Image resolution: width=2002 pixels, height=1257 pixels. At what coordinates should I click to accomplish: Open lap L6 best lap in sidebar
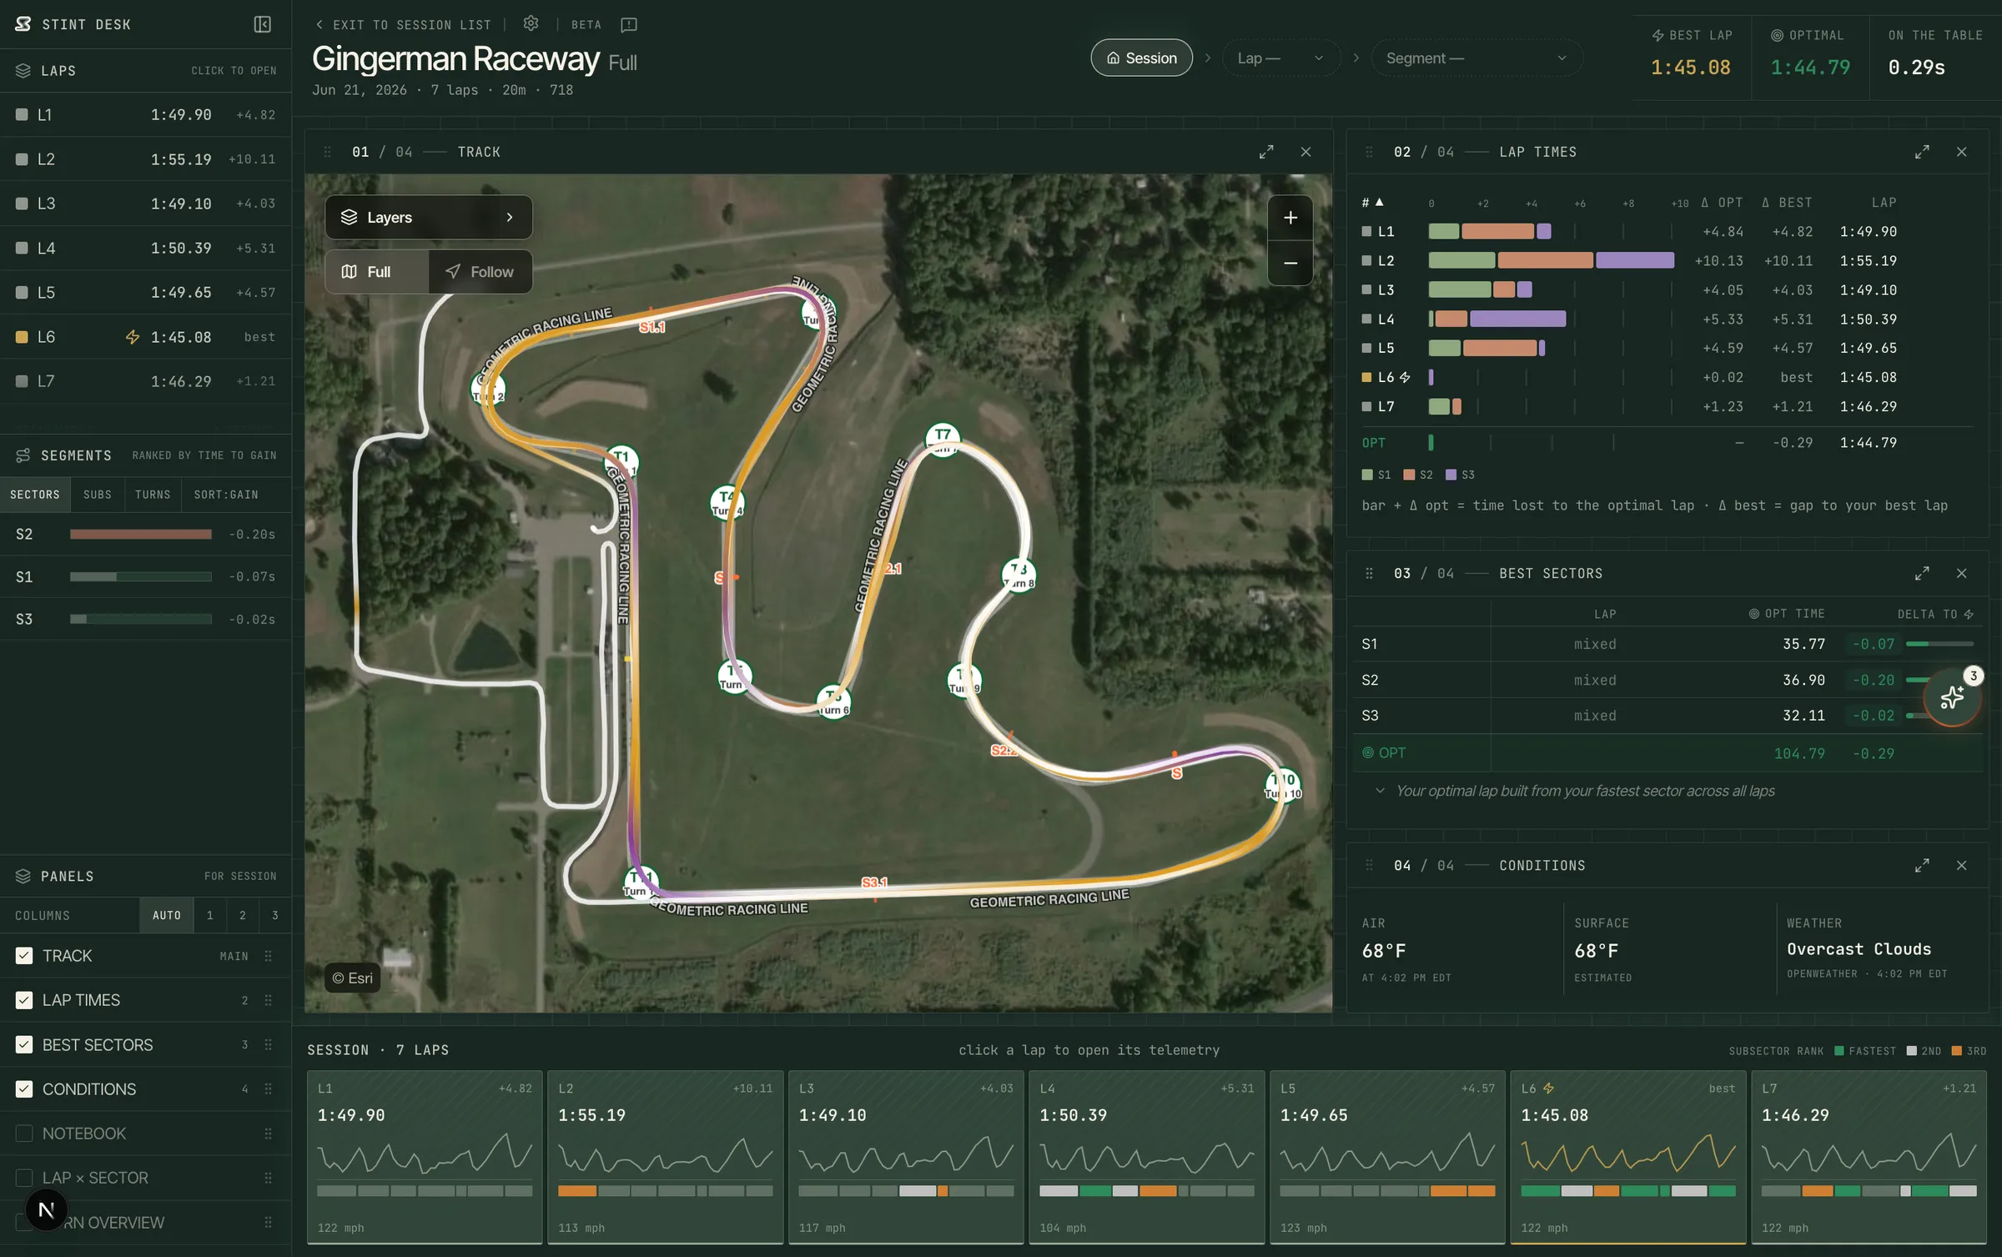[146, 337]
